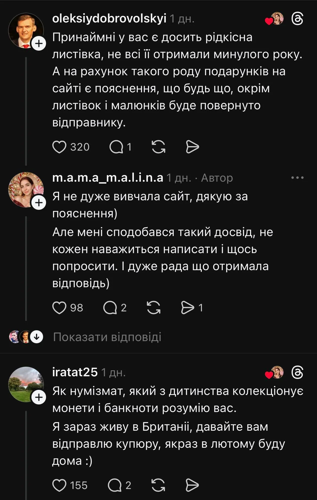Screen dimensions: 317x500
Task: Tap Threads logo beside iratat25's comment
Action: pos(297,373)
